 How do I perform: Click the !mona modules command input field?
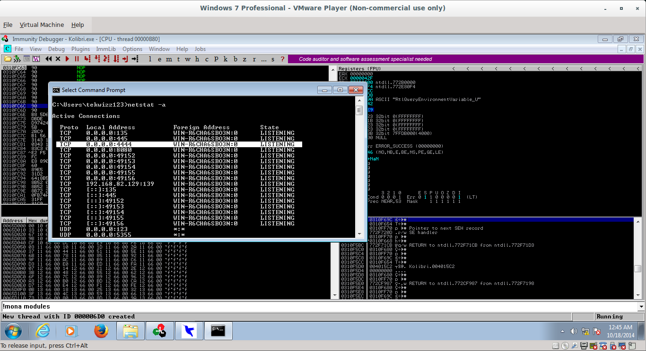(x=319, y=307)
